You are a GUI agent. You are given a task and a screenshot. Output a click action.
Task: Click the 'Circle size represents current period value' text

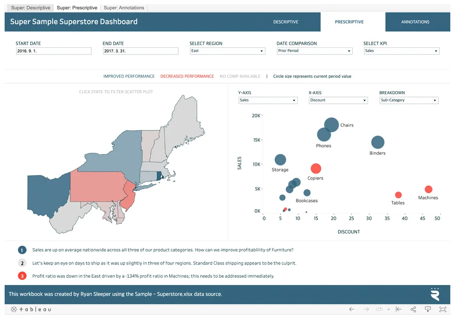point(312,76)
